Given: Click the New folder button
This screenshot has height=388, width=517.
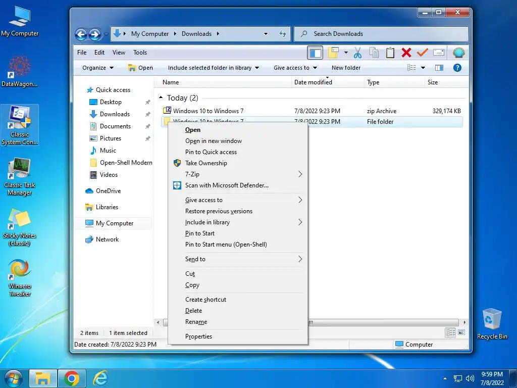Looking at the screenshot, I should point(346,68).
